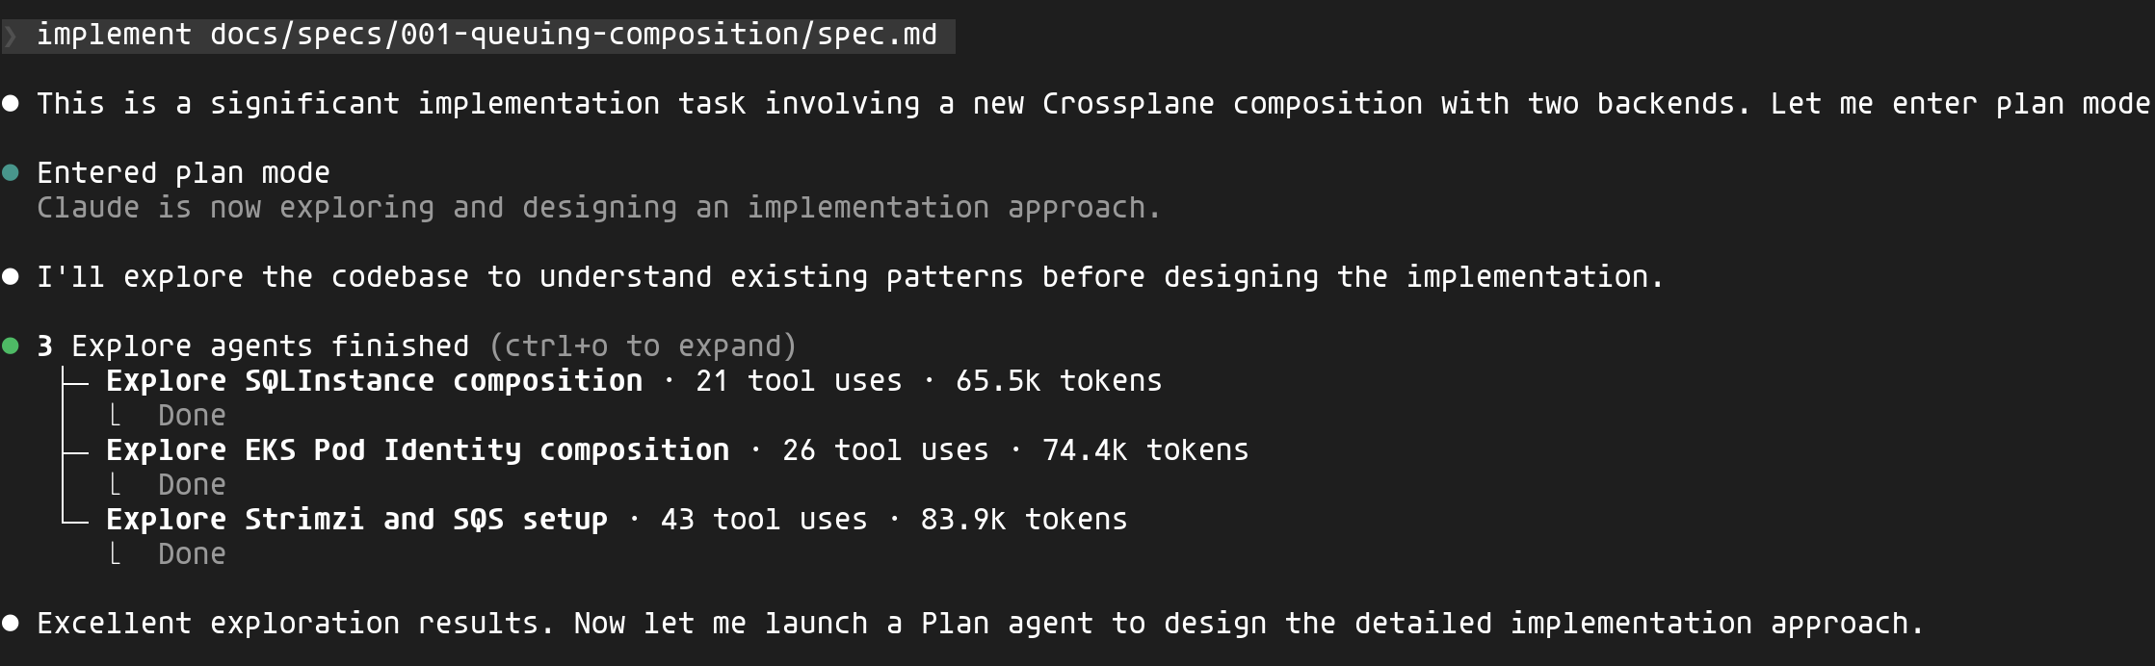Viewport: 2155px width, 666px height.
Task: Click the Done status under Explore SQLInstance composition
Action: 191,416
